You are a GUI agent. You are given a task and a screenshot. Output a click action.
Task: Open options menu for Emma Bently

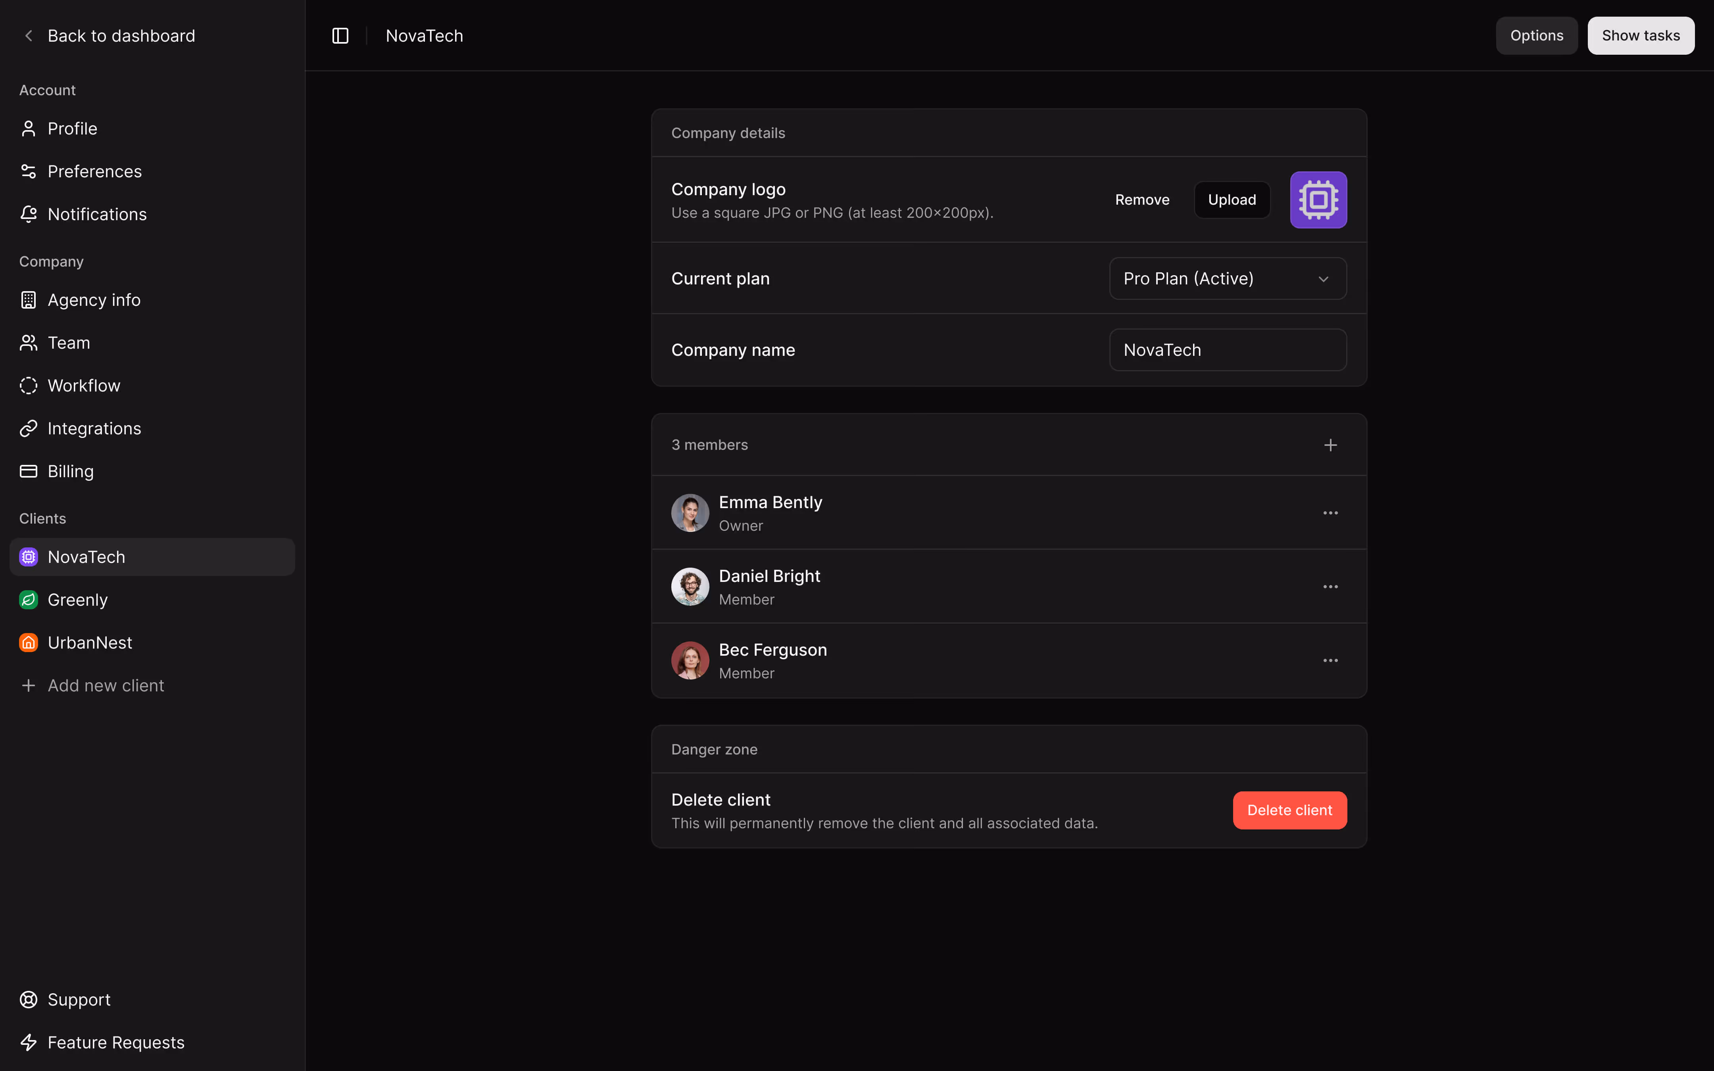click(1331, 513)
